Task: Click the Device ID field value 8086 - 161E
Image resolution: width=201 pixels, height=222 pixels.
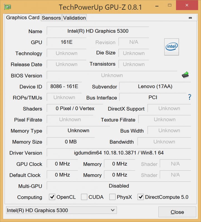Action: (63, 86)
